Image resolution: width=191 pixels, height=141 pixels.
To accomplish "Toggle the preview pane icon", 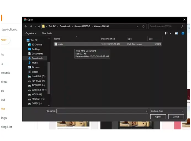I will tap(176, 33).
